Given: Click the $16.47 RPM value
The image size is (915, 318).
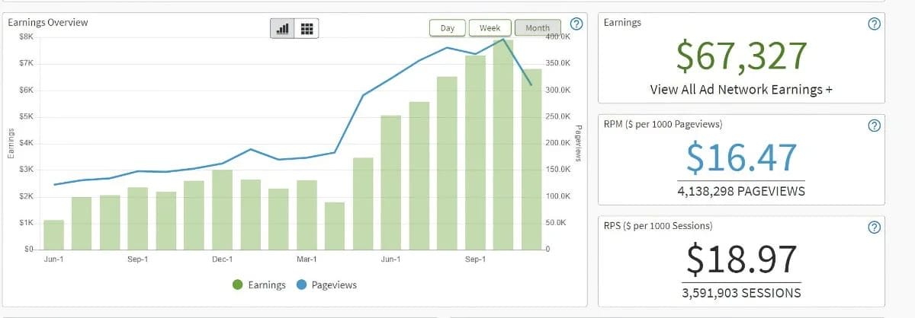Looking at the screenshot, I should [741, 157].
